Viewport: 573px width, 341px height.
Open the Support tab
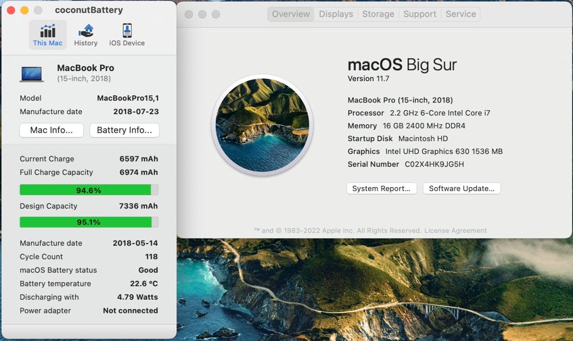tap(420, 14)
